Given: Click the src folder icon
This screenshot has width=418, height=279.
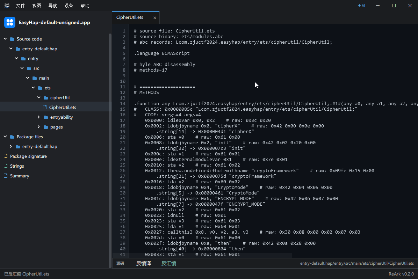Looking at the screenshot, I should click(x=29, y=68).
